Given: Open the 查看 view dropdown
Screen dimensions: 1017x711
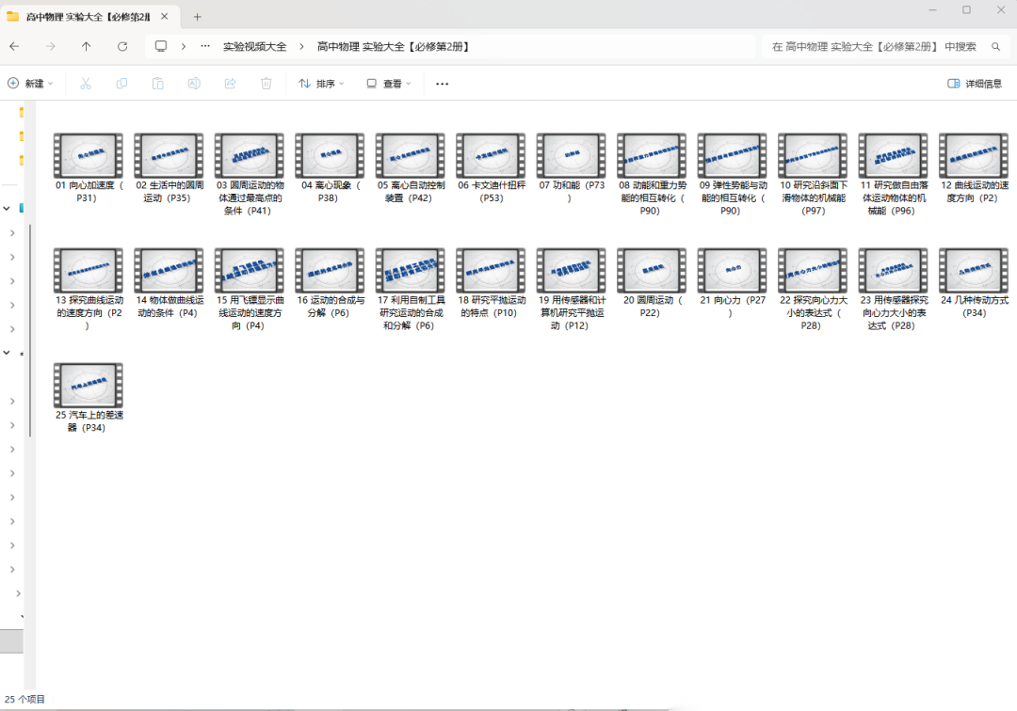Looking at the screenshot, I should pyautogui.click(x=389, y=84).
